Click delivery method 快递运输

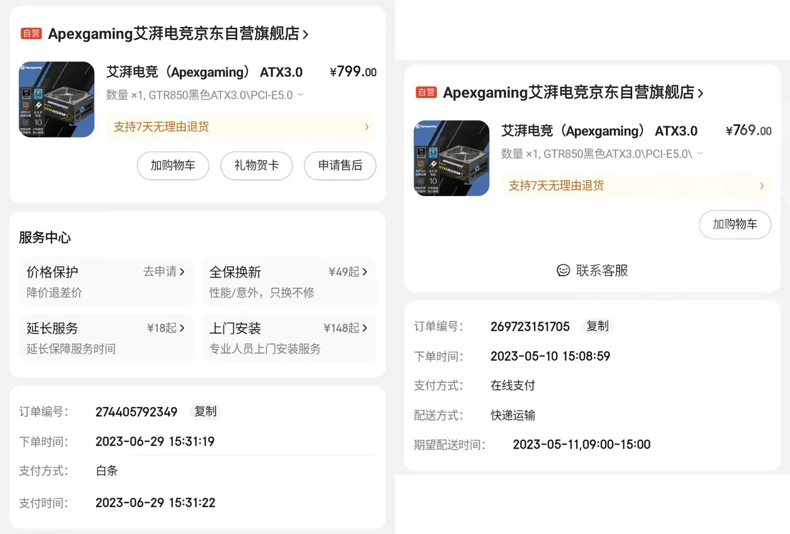point(513,415)
